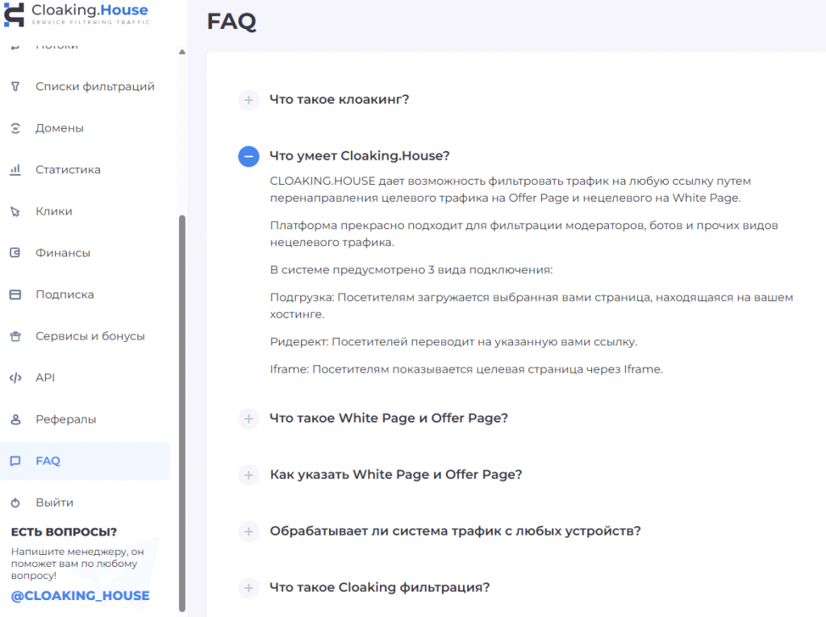826x617 pixels.
Task: Click the sidebar scroll up arrow
Action: [182, 52]
